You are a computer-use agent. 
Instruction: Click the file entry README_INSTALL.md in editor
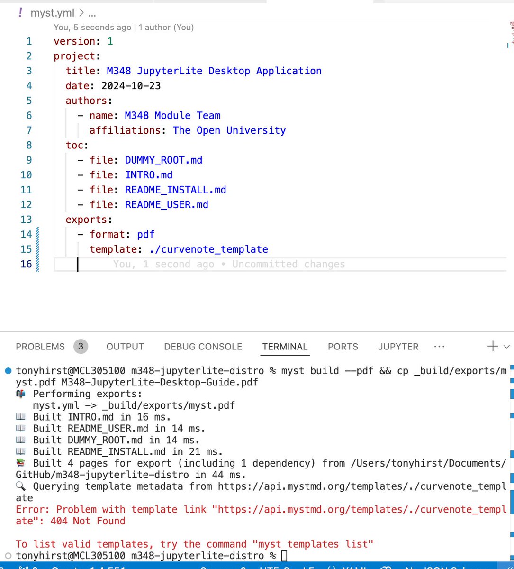pyautogui.click(x=176, y=190)
